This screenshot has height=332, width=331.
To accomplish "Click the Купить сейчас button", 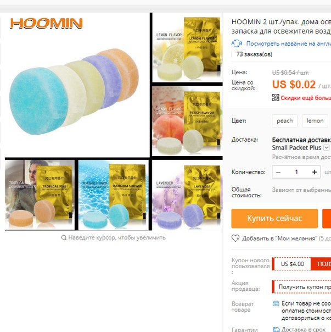I will [x=274, y=218].
